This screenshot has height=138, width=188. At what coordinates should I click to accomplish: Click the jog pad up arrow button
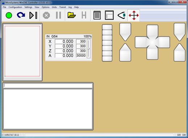(153, 30)
